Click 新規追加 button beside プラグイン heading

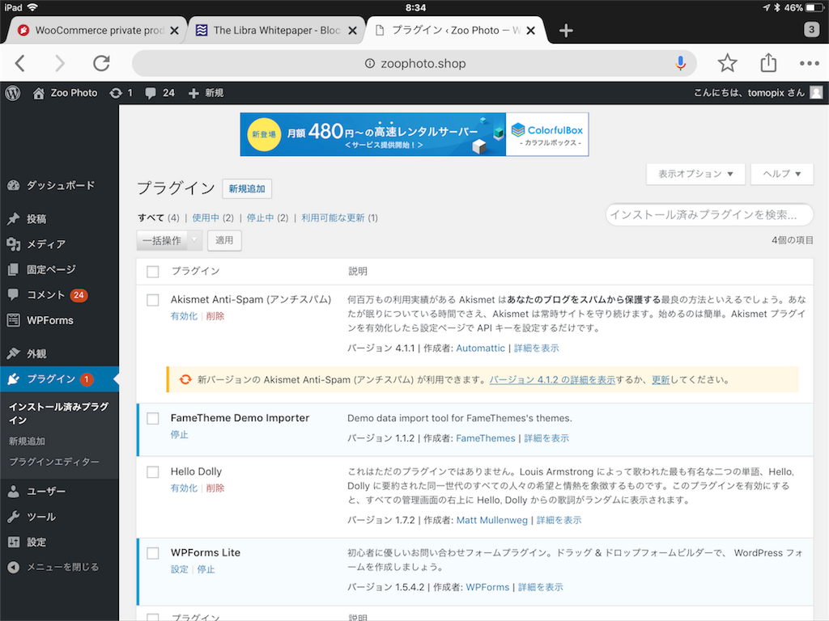(247, 188)
